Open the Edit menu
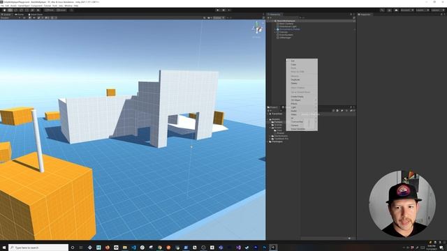 [7, 6]
